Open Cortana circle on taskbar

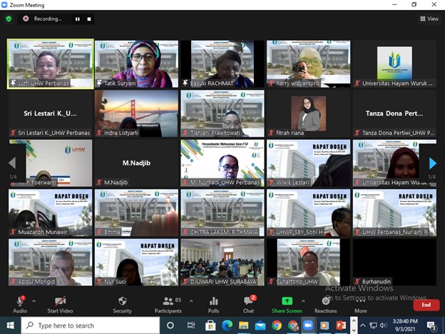170,325
